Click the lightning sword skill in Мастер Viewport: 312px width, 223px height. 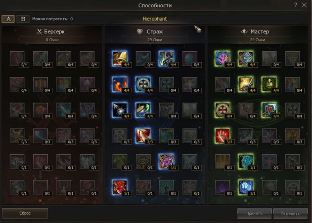pyautogui.click(x=246, y=84)
